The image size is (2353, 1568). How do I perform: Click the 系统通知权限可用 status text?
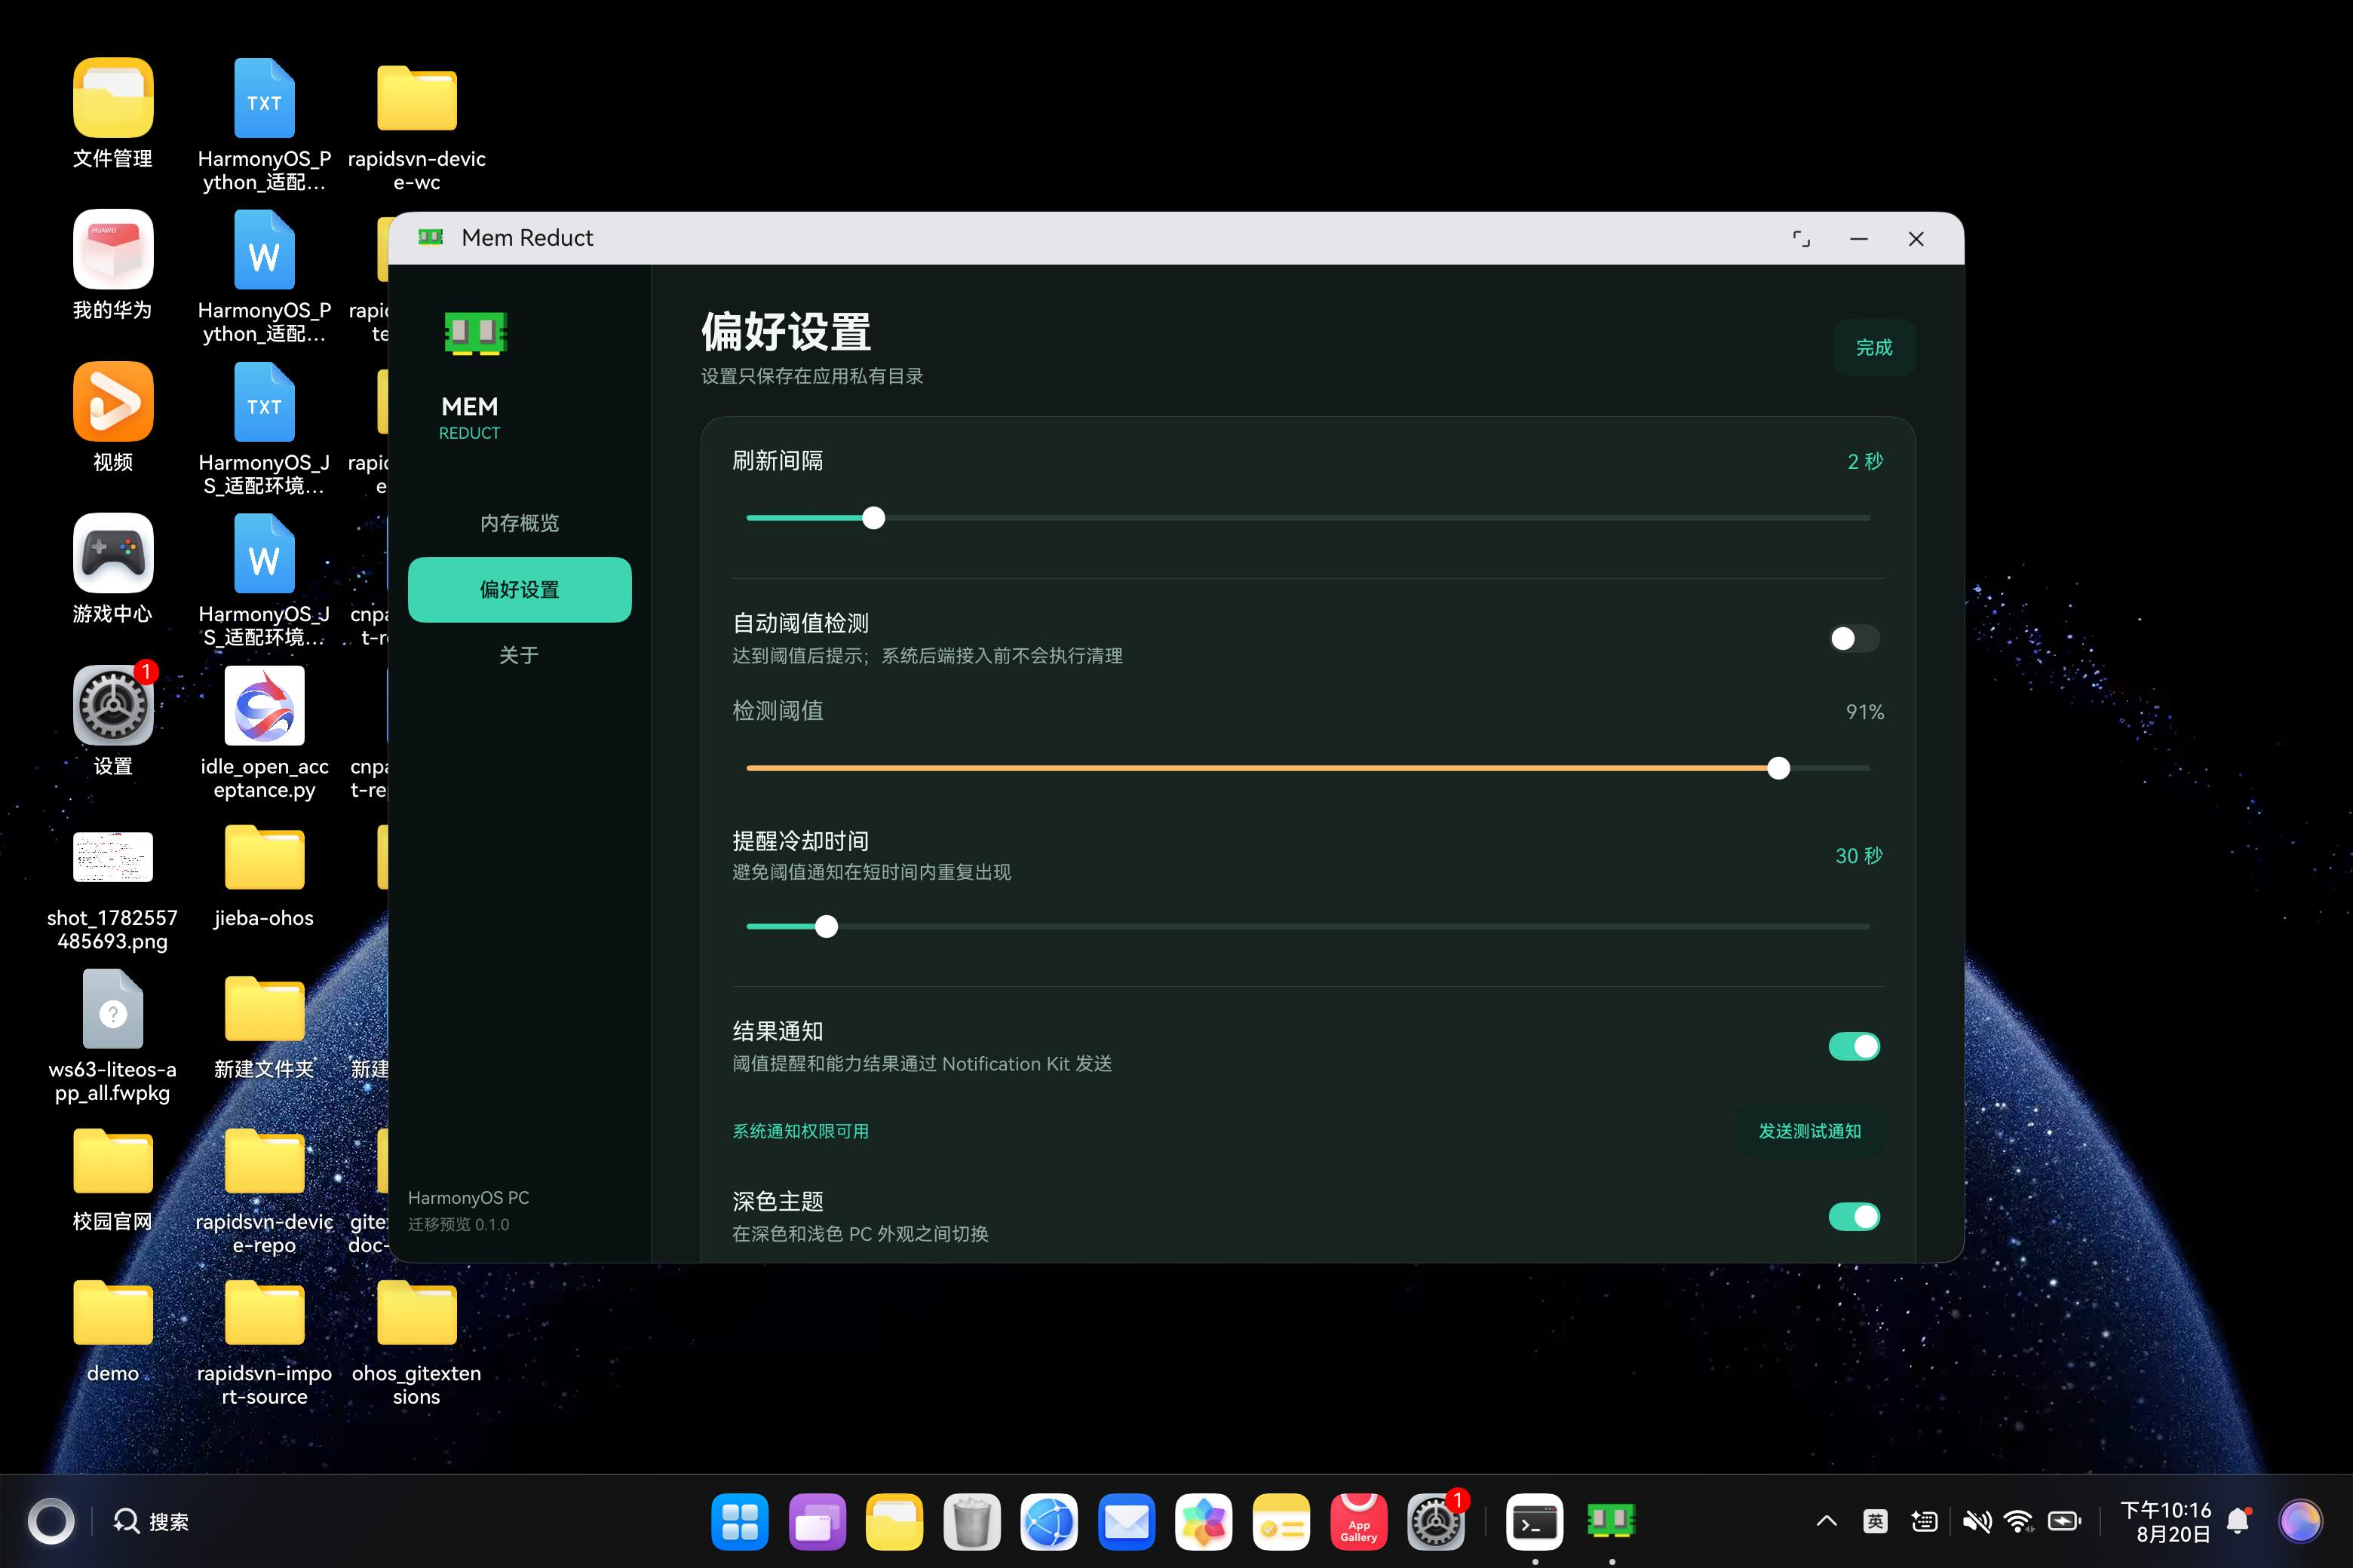point(800,1131)
